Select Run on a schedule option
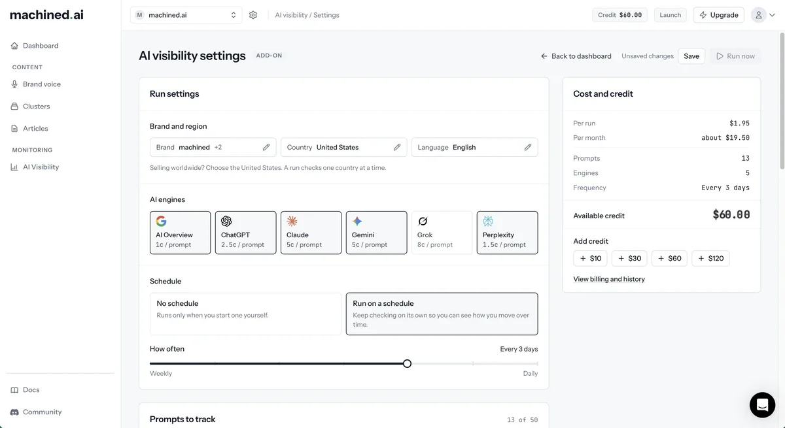This screenshot has height=428, width=785. click(442, 314)
